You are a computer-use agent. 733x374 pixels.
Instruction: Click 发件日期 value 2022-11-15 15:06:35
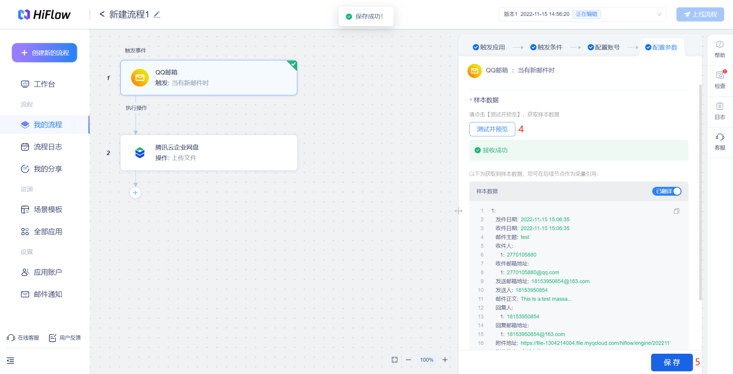pyautogui.click(x=545, y=220)
